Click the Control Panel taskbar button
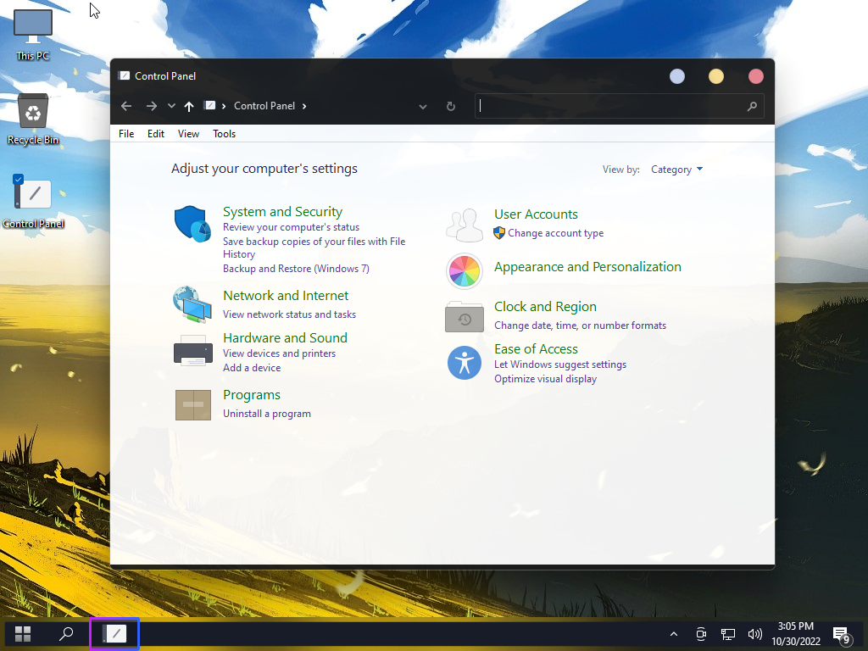Screen dimensions: 868x651 [114, 634]
